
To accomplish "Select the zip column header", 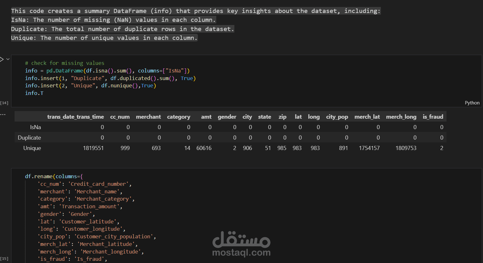I will (x=283, y=117).
